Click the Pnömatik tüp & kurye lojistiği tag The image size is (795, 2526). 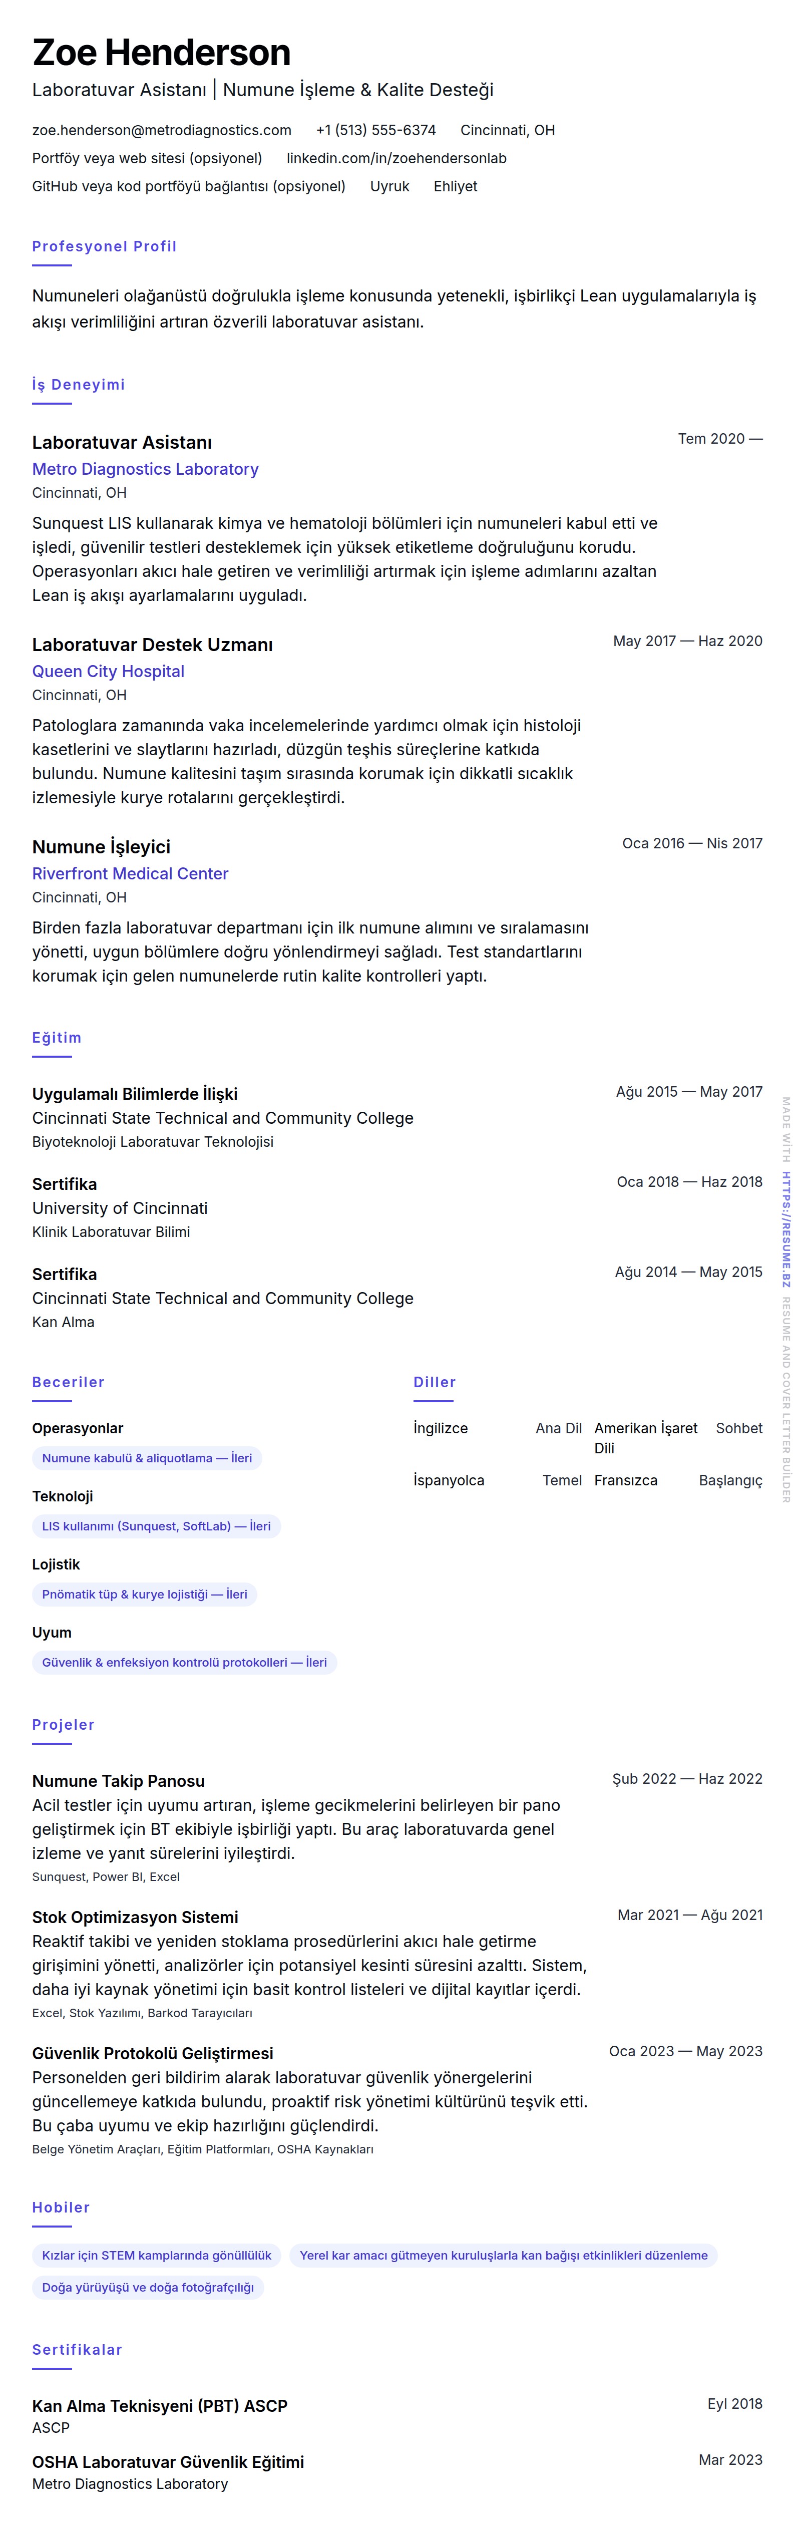coord(144,1595)
